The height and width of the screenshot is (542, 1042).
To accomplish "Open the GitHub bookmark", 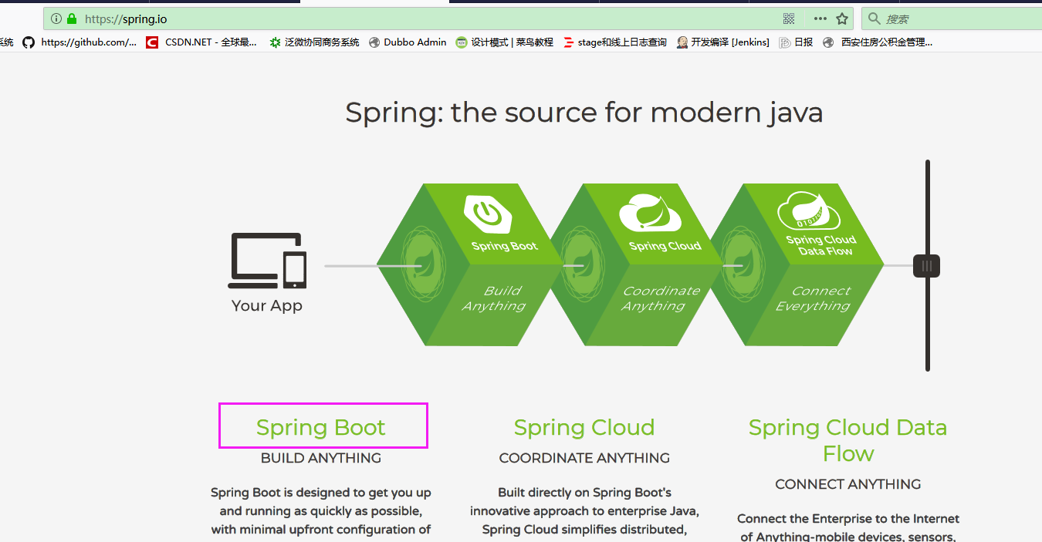I will coord(80,42).
